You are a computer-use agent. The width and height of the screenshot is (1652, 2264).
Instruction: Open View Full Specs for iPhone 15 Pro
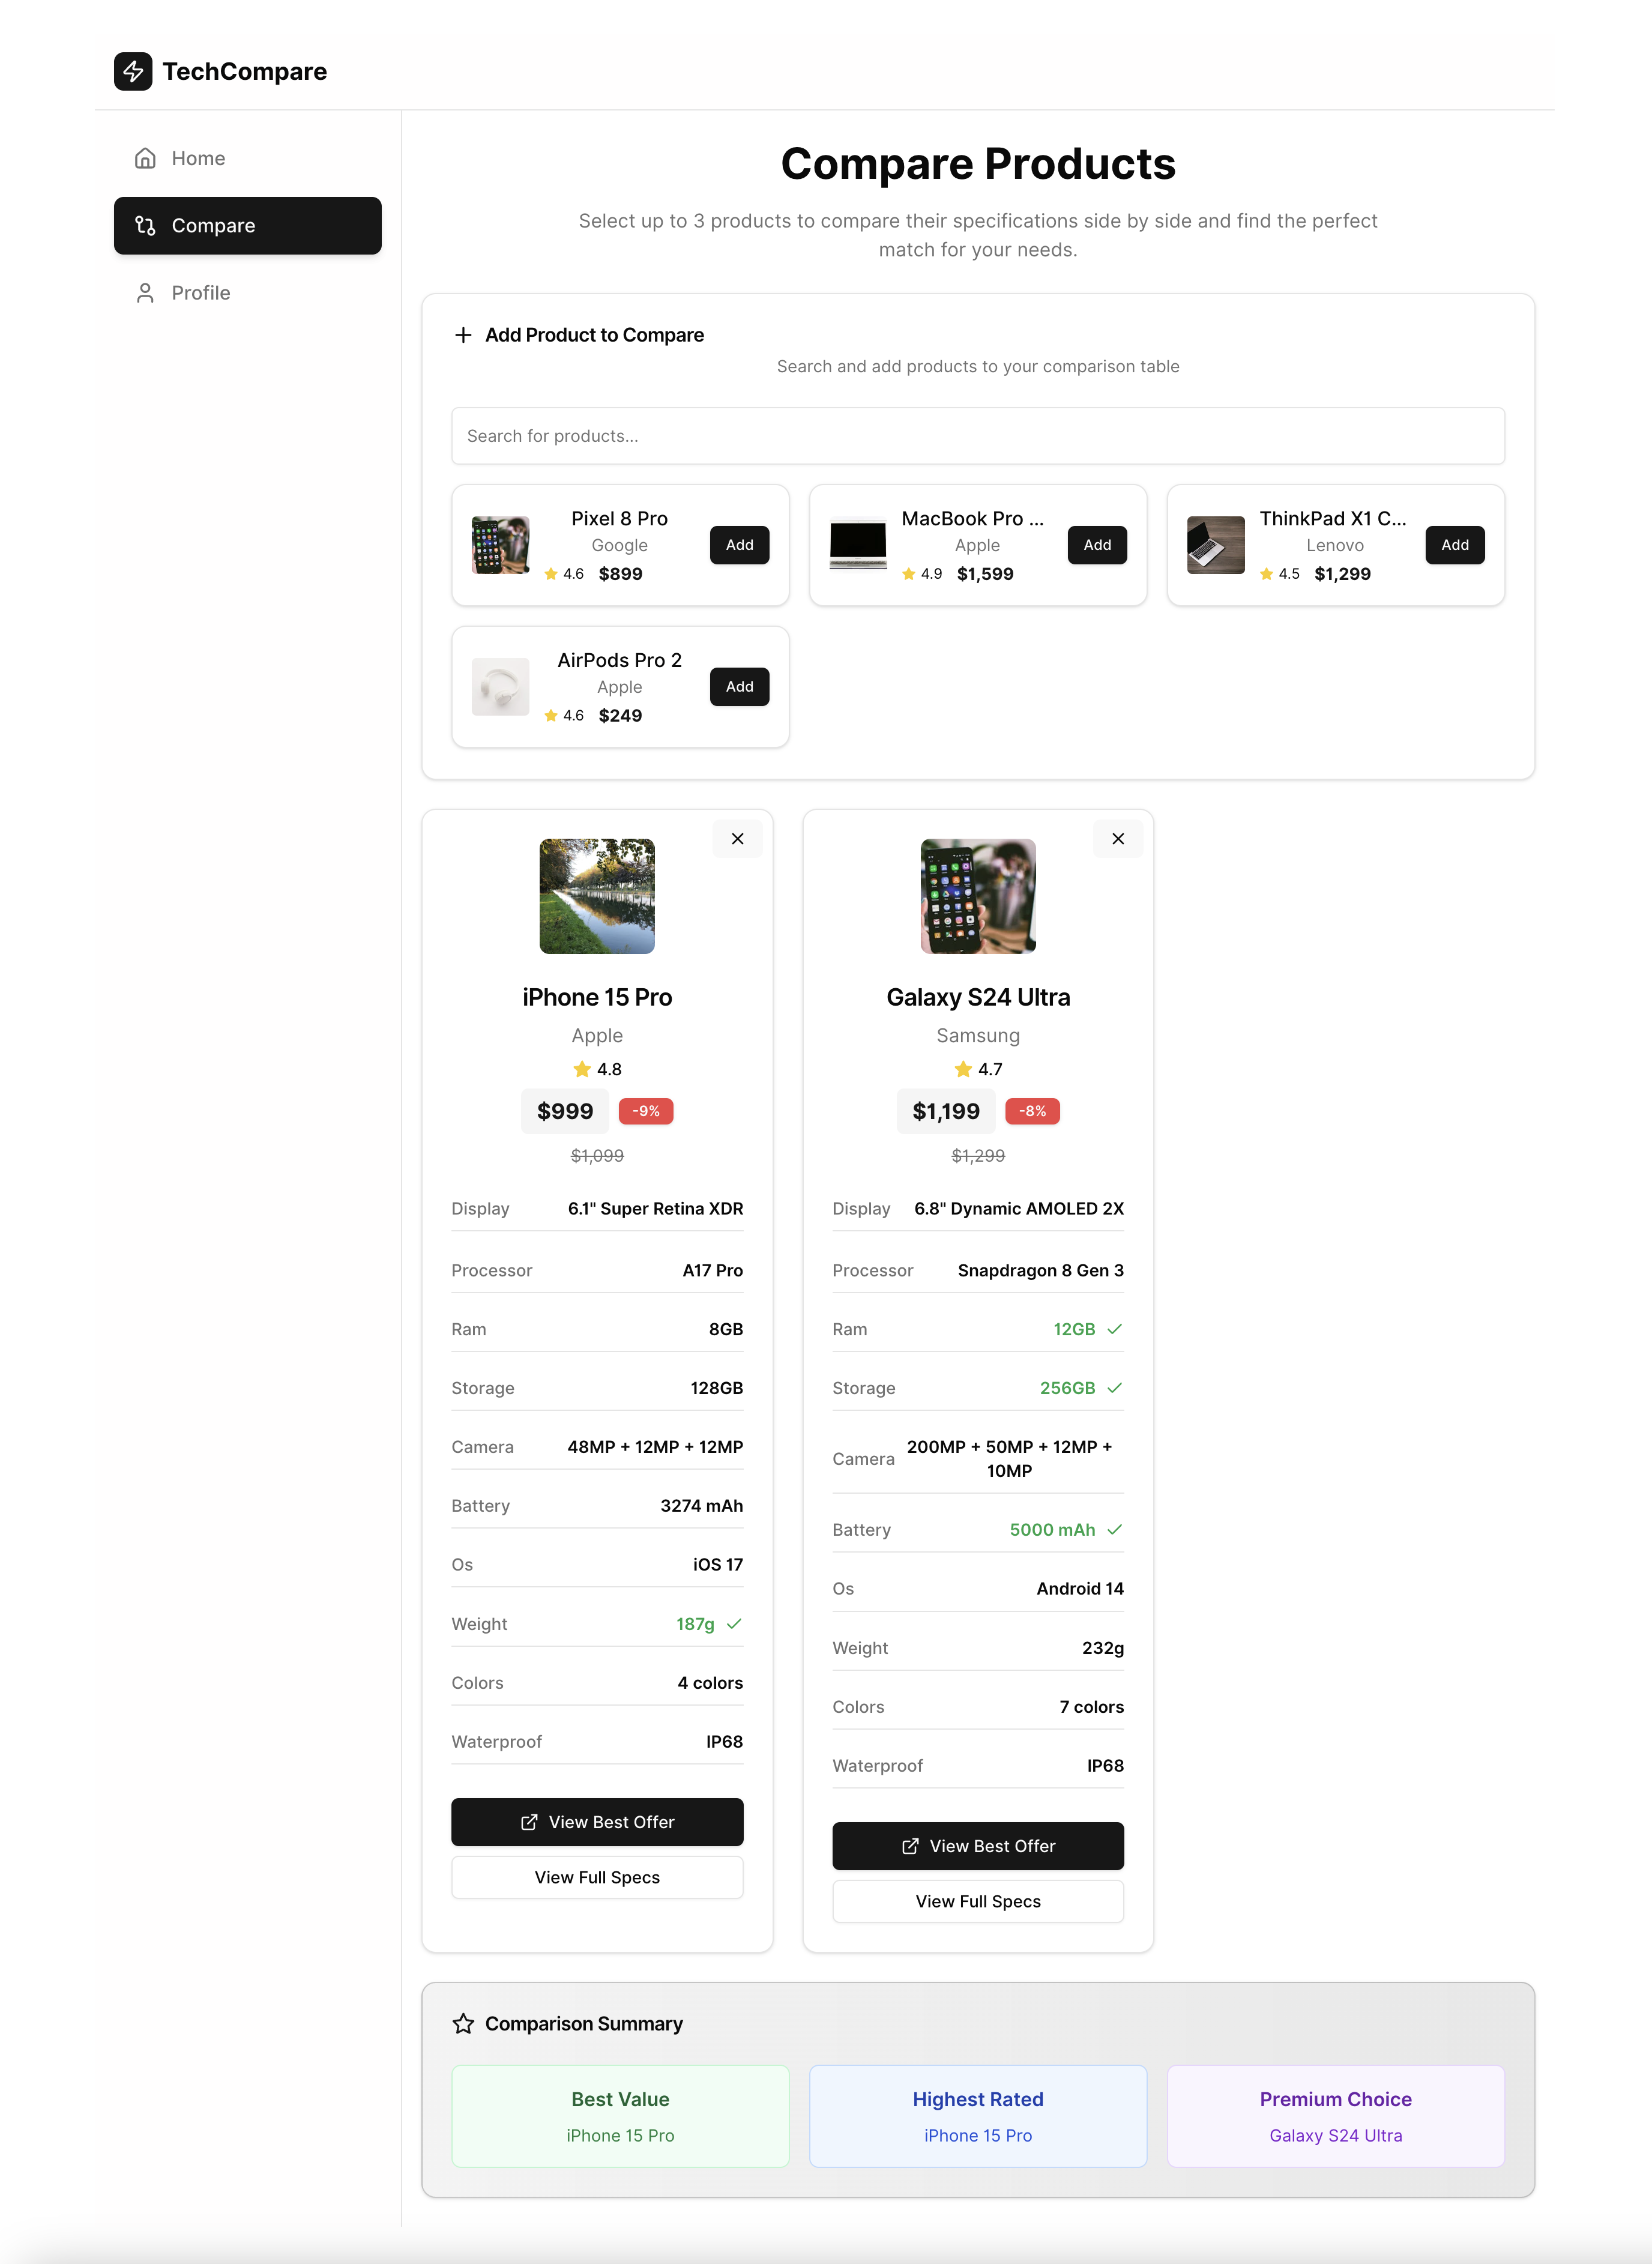[597, 1877]
